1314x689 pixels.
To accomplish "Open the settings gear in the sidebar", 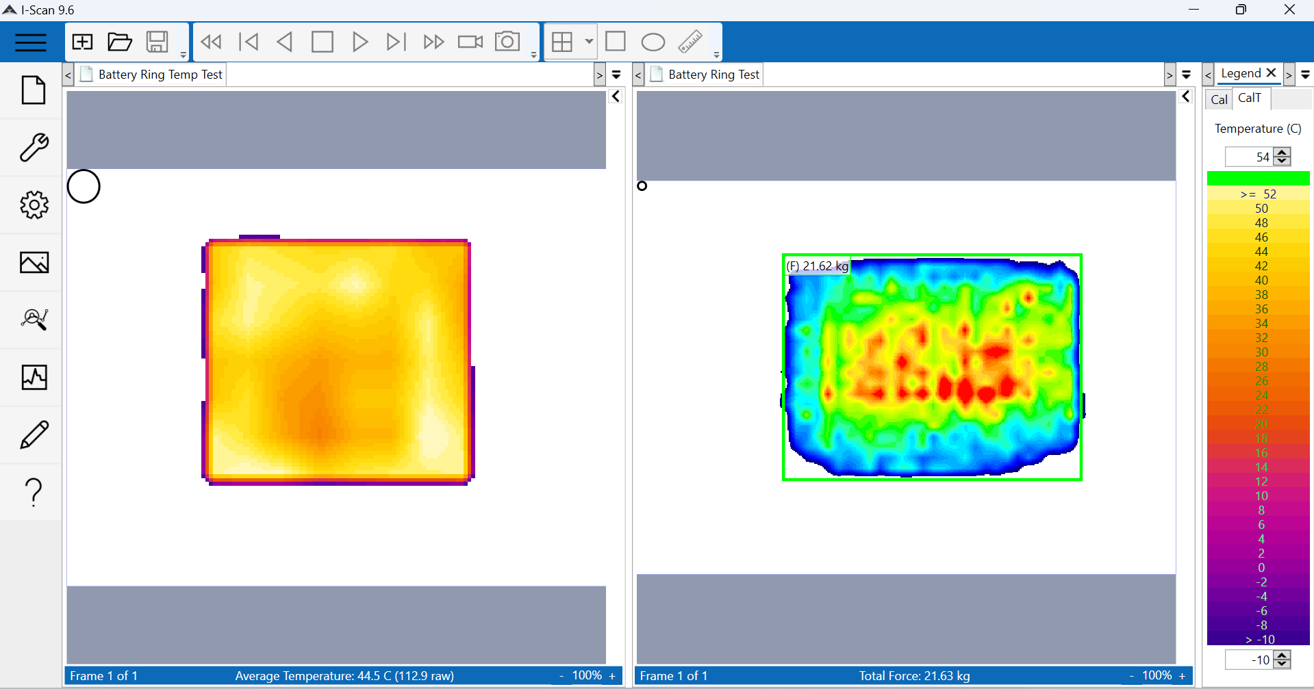I will click(33, 205).
